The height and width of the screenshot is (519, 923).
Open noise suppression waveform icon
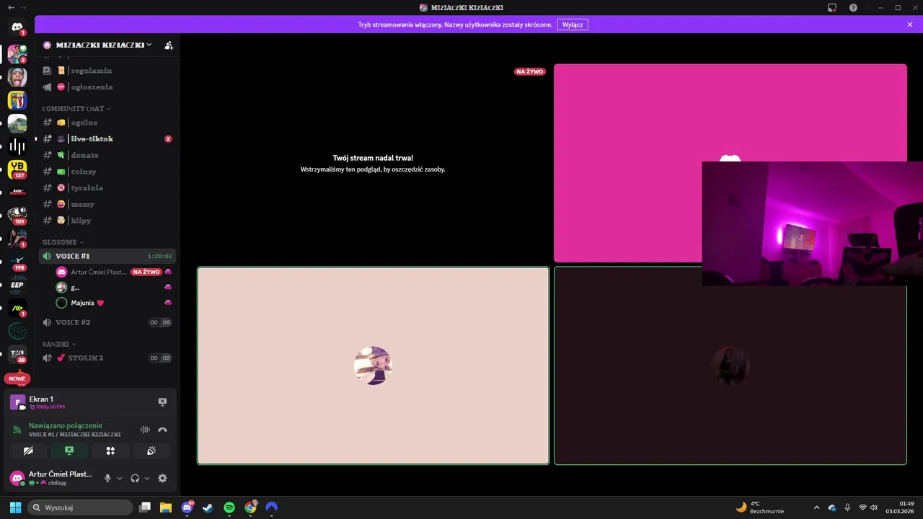coord(145,430)
